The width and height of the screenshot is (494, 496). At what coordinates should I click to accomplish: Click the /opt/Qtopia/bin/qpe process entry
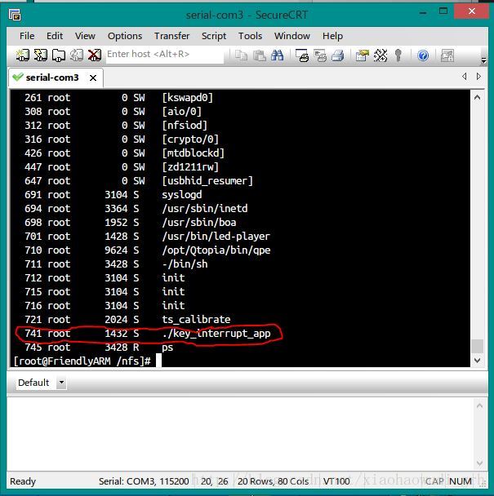click(x=216, y=250)
